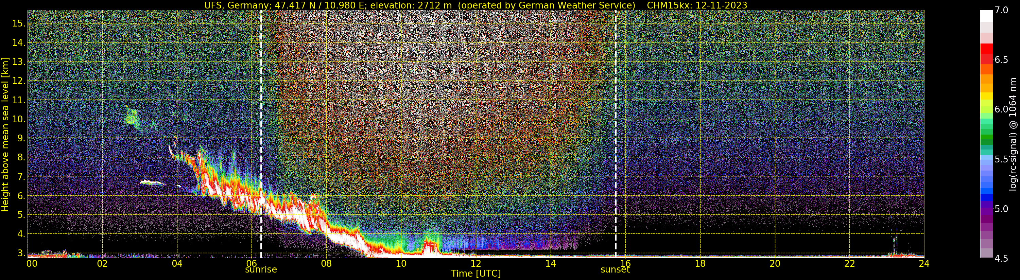
Task: Click the 'sunset' label below the axis
Action: [x=615, y=270]
